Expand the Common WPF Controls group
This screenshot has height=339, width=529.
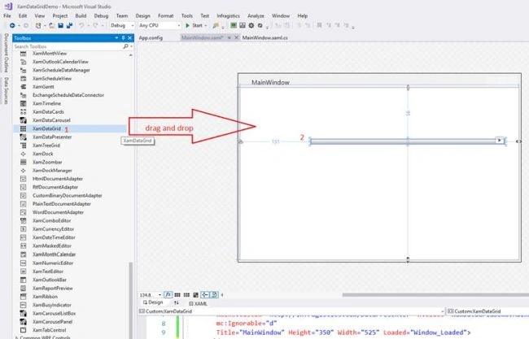(16, 337)
